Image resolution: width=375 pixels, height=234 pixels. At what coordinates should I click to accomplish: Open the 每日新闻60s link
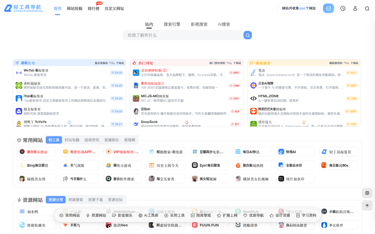(339, 165)
